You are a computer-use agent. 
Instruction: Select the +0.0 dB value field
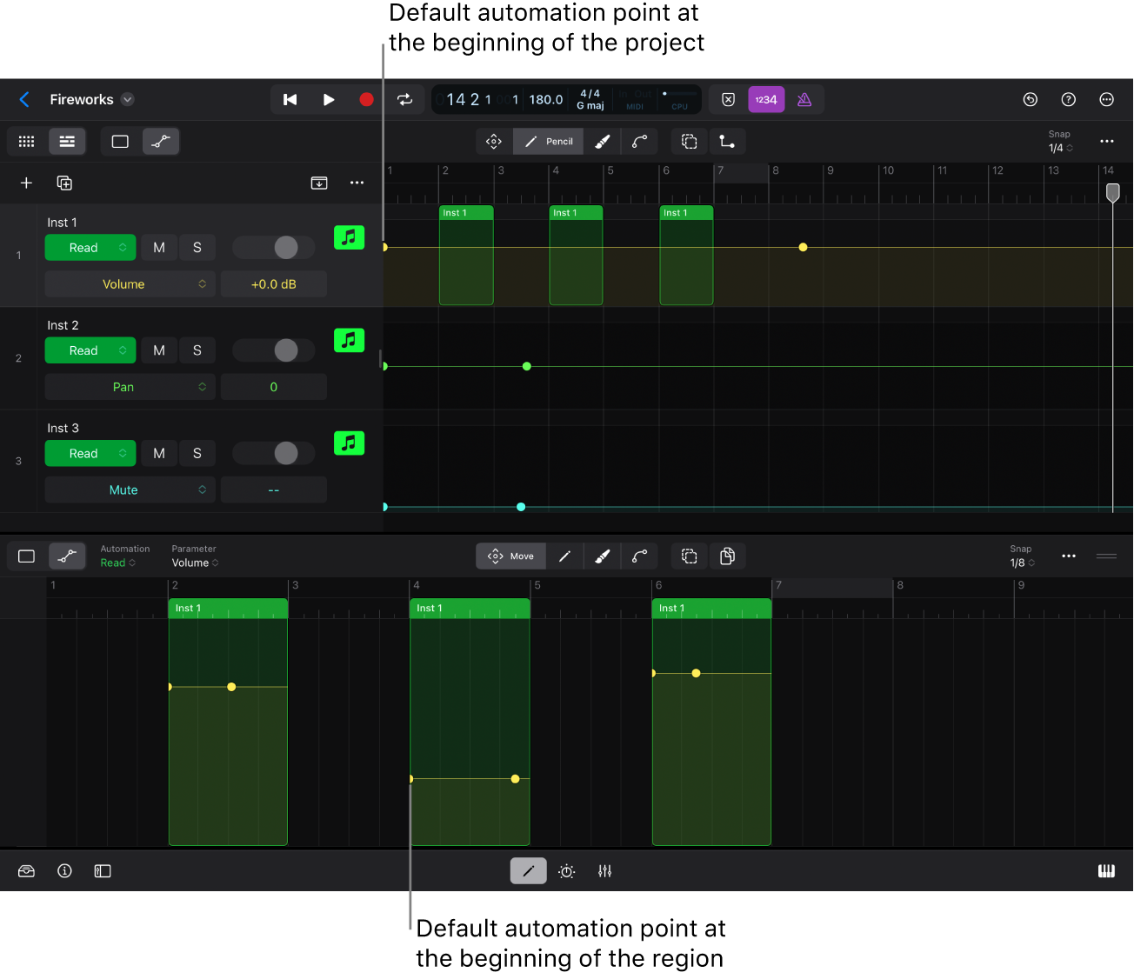274,284
